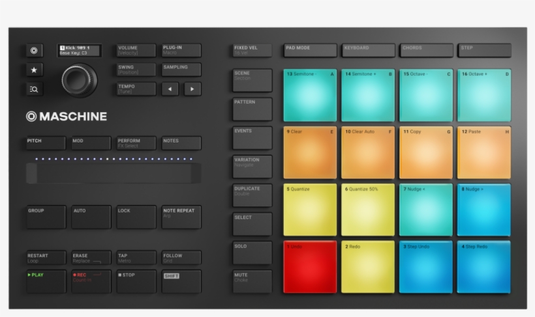535x317 pixels.
Task: Click the Kick 909 1 display
Action: [x=79, y=50]
